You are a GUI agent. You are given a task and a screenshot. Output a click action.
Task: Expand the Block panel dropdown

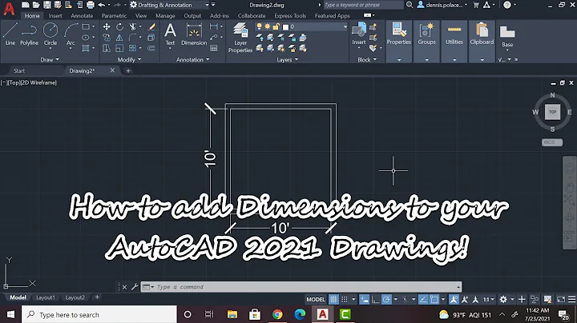(367, 59)
